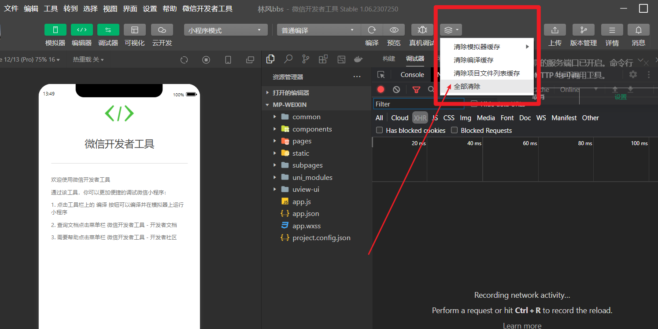Image resolution: width=658 pixels, height=329 pixels.
Task: Choose 全部清除 in the cache menu
Action: (487, 87)
